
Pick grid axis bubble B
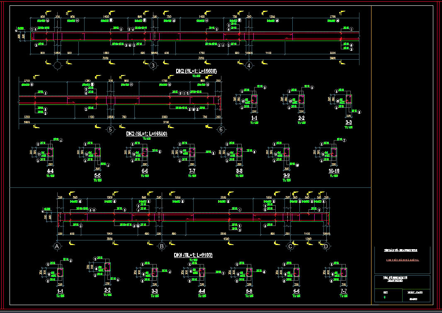(162, 247)
